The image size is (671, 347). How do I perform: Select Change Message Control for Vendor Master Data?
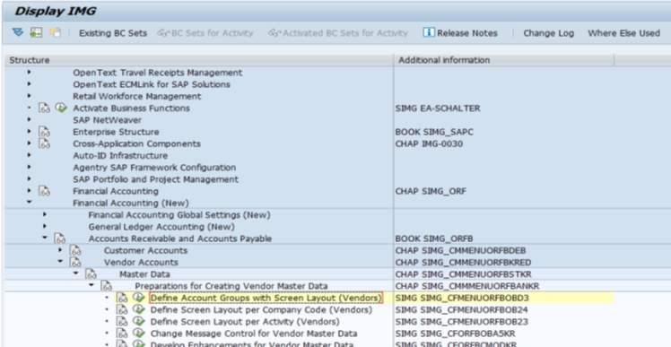253,334
